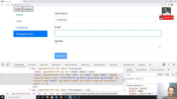Click the Cortana circle icon in taskbar
Image resolution: width=177 pixels, height=99 pixels.
tap(38, 97)
